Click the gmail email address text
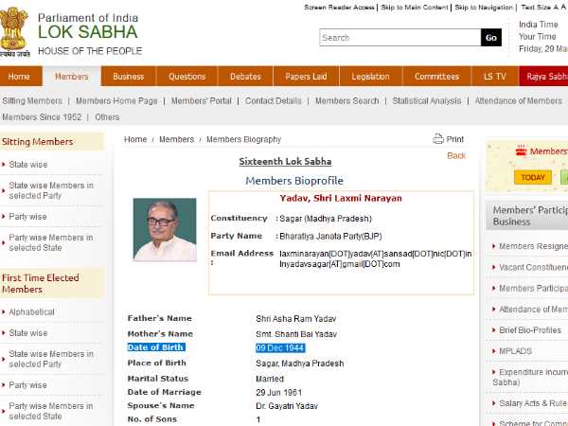 click(340, 264)
